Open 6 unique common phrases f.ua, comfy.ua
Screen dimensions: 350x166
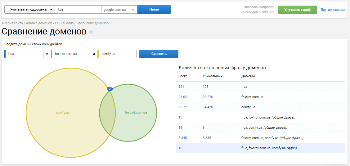coord(204,128)
